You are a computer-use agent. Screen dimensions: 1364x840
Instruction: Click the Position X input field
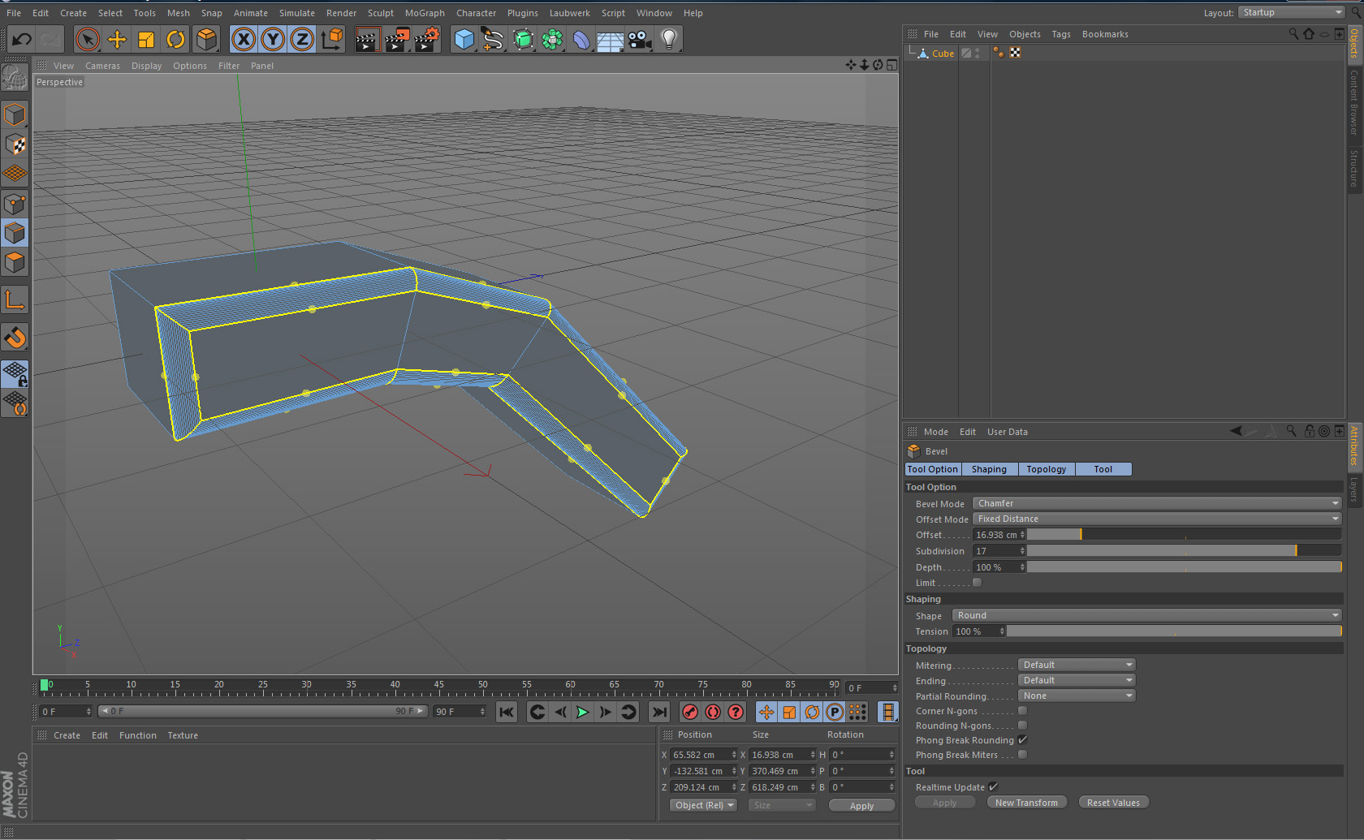pyautogui.click(x=703, y=755)
